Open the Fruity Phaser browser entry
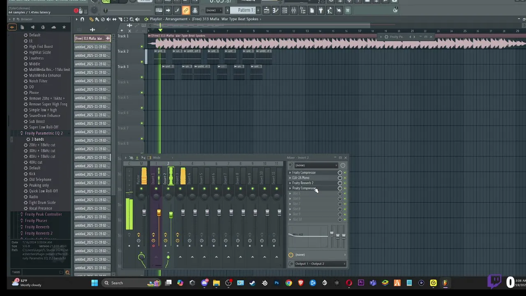526x296 pixels. pos(36,221)
